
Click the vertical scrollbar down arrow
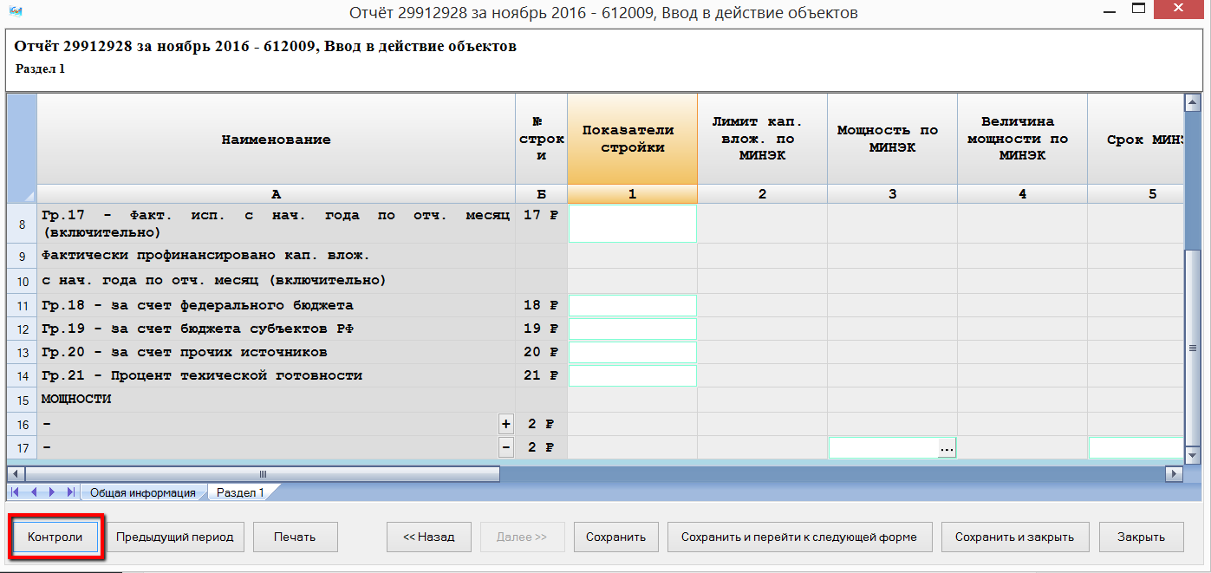(1193, 454)
